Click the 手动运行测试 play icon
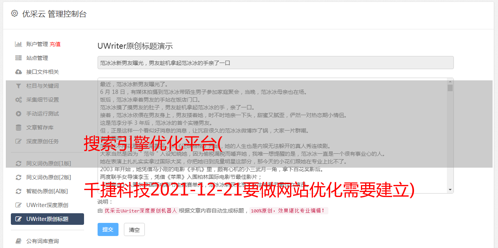498x248 pixels. (x=18, y=114)
